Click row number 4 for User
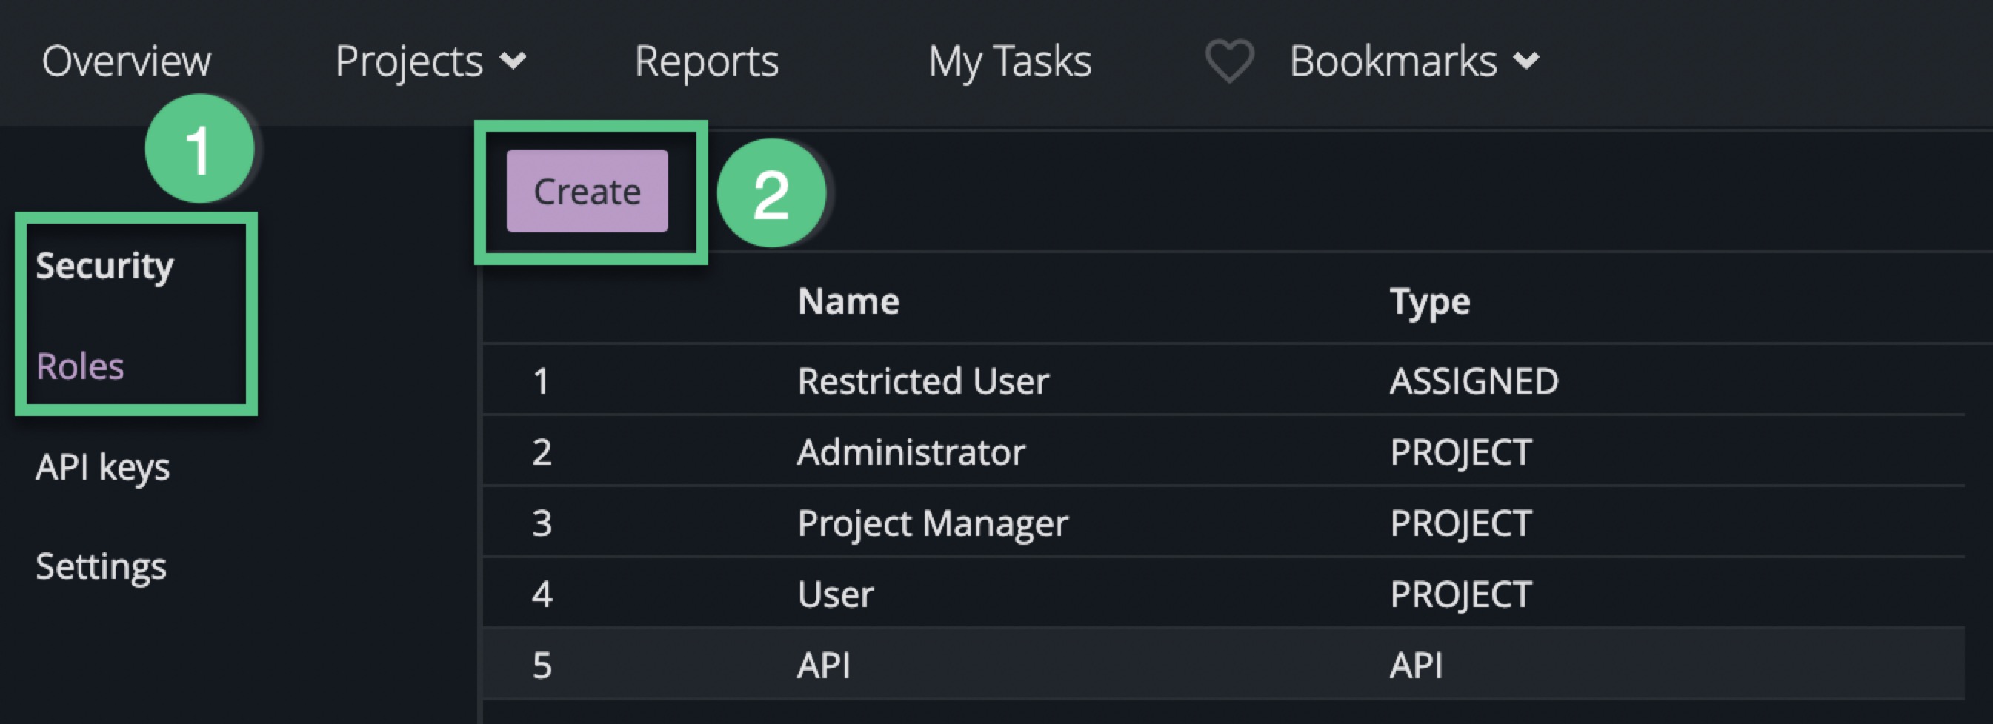This screenshot has width=1993, height=724. (x=542, y=594)
